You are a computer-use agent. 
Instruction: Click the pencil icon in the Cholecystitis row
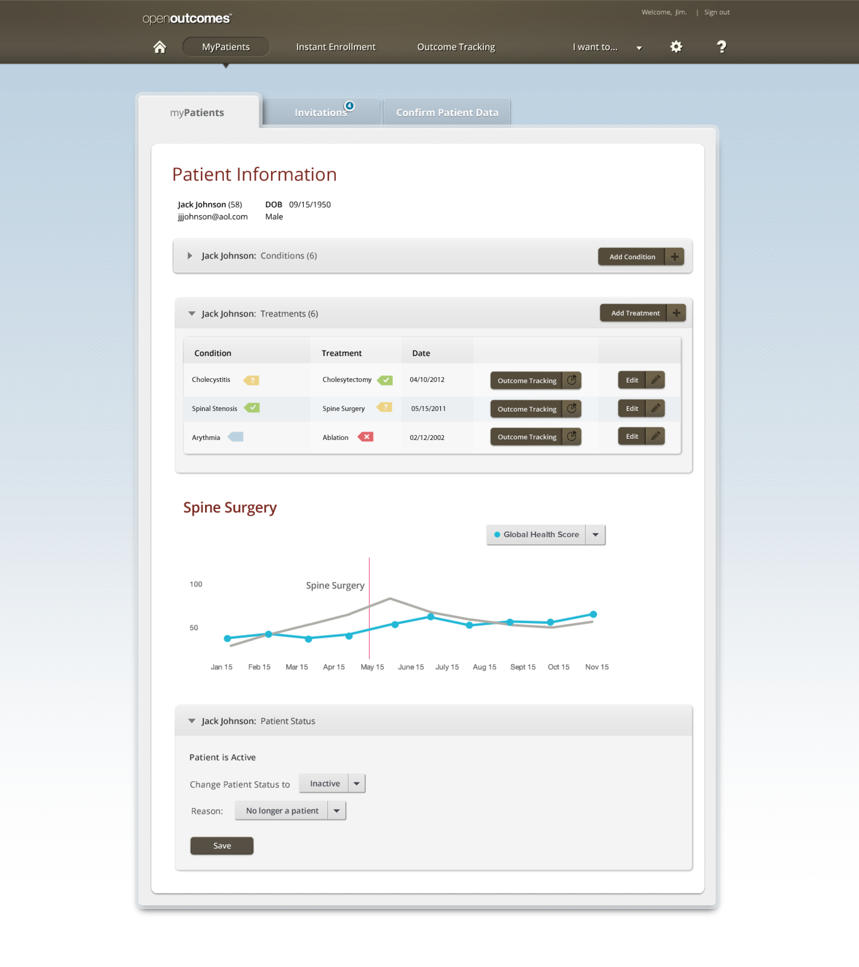655,380
